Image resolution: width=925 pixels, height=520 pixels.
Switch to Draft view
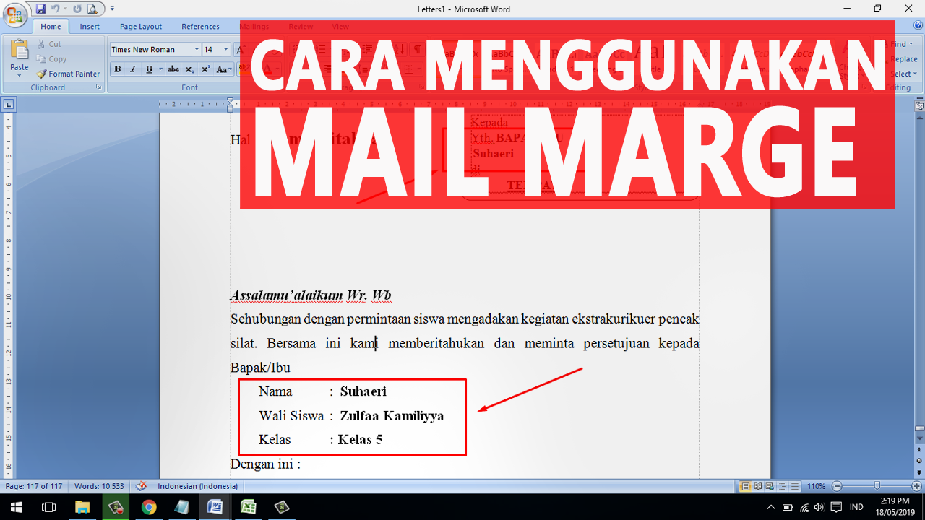[795, 486]
